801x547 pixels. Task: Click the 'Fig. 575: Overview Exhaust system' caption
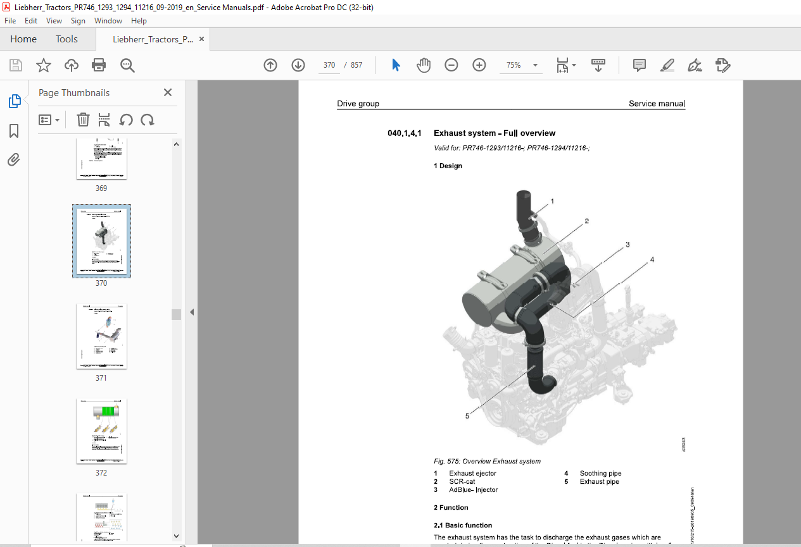tap(487, 461)
